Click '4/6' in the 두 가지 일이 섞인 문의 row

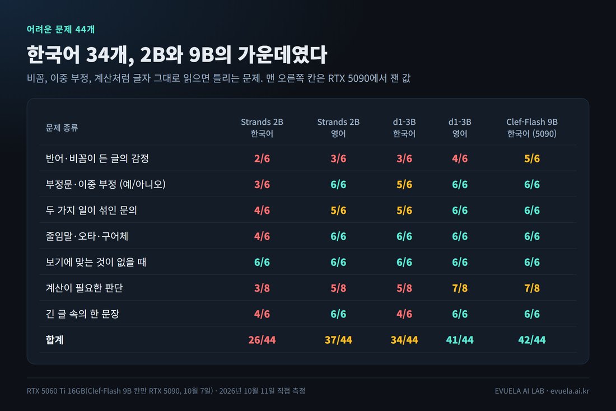tap(262, 210)
